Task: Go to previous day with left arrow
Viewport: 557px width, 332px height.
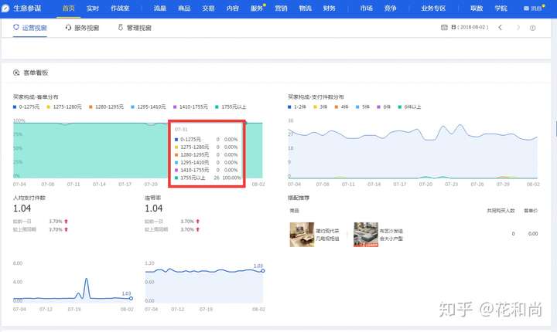Action: point(500,27)
